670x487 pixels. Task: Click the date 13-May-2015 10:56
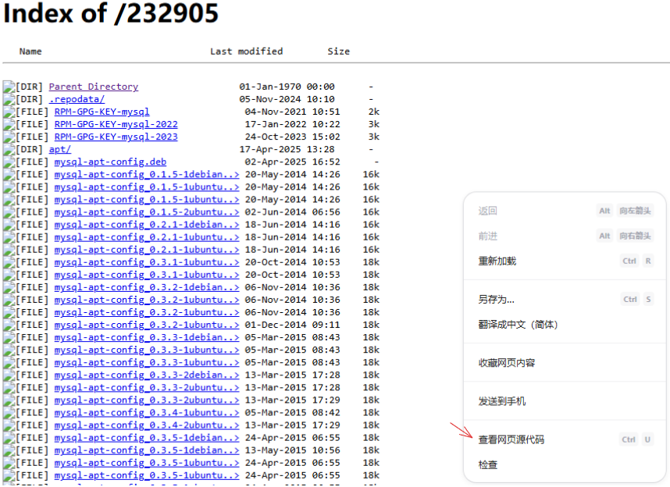(292, 450)
